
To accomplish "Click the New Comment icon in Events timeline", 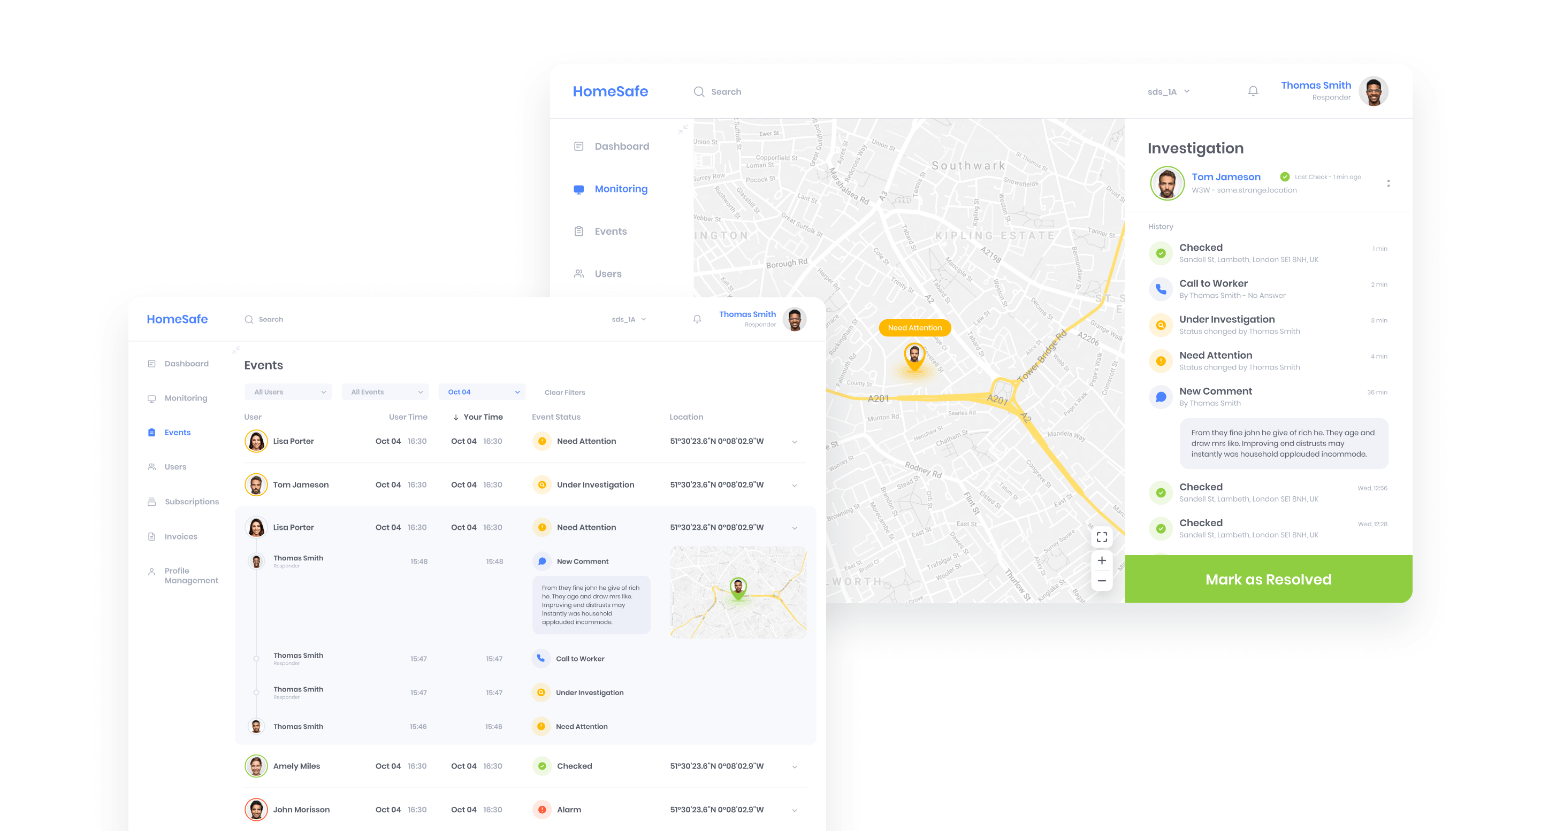I will 542,561.
